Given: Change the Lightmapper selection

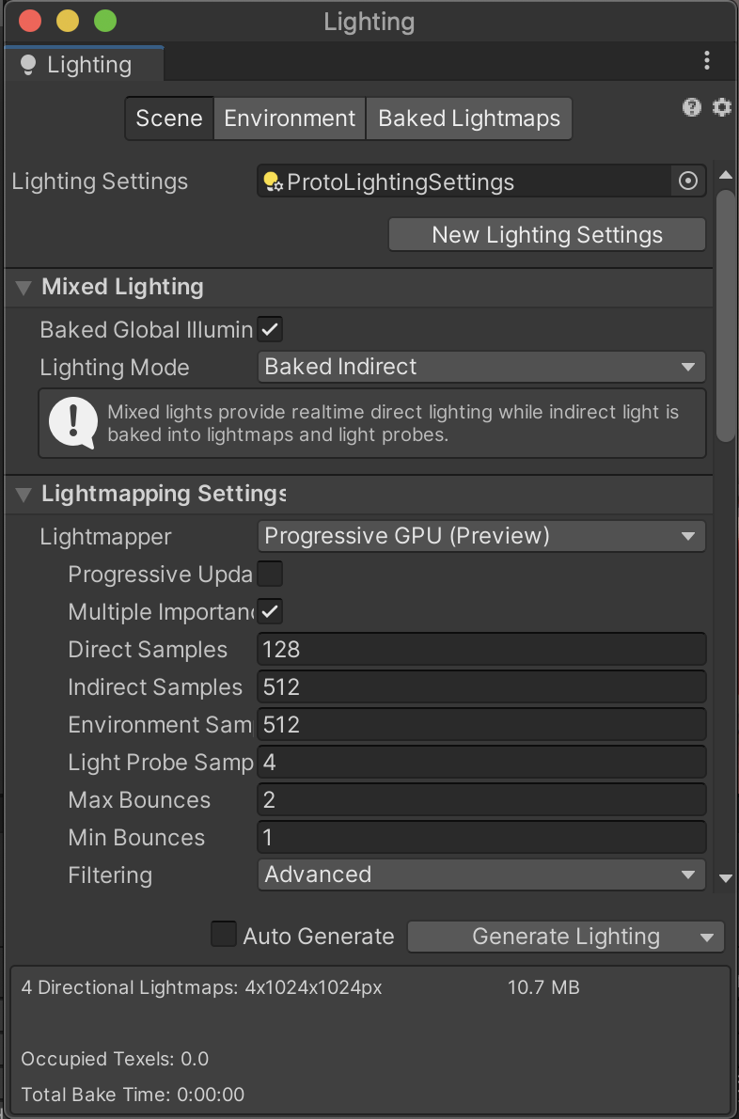Looking at the screenshot, I should (481, 536).
